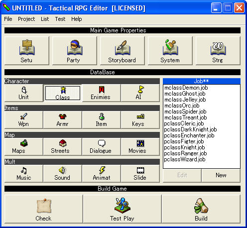Select pclassWizard.job in the job list
Viewport: 247px width, 228px height.
185,159
